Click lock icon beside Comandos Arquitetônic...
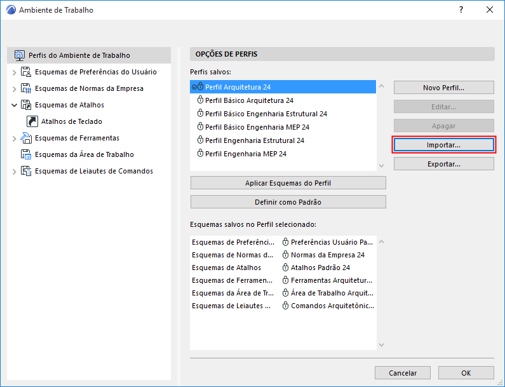The height and width of the screenshot is (387, 505). point(285,306)
